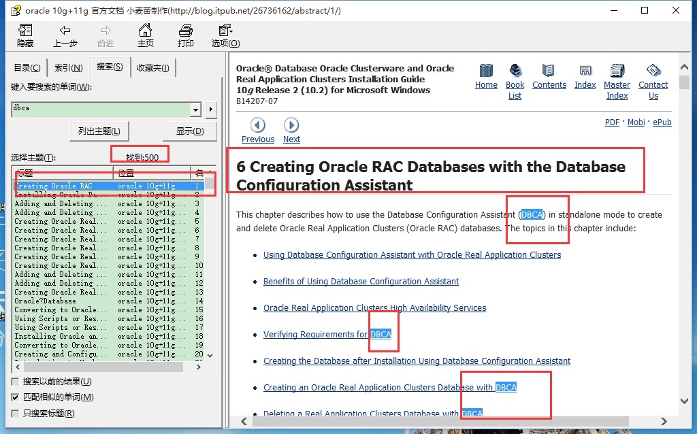The width and height of the screenshot is (697, 434).
Task: Open the ePub link
Action: [x=662, y=122]
